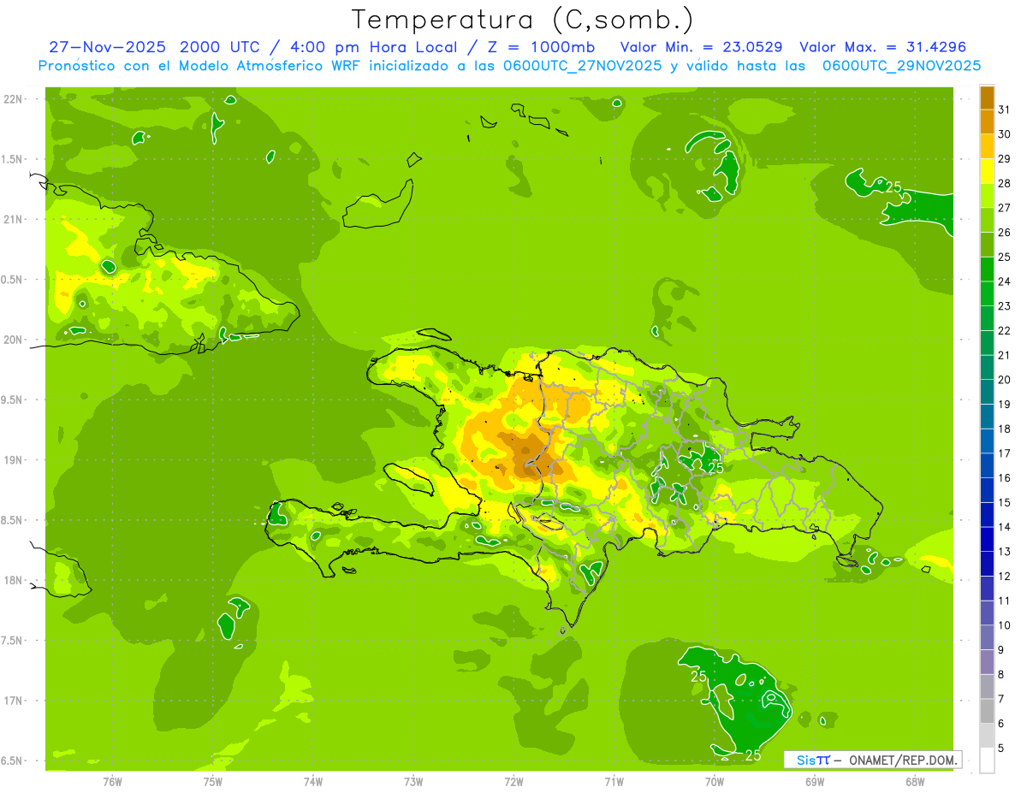Click the '17N' latitude axis label

14,701
